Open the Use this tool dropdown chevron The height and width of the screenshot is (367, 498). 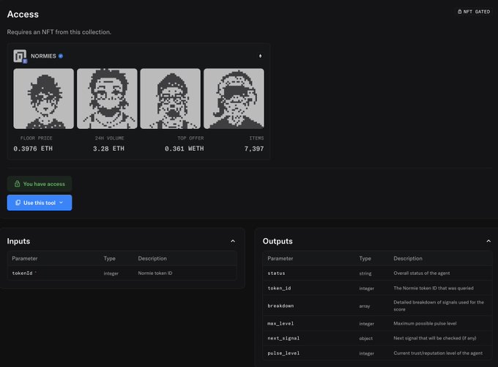(x=61, y=203)
